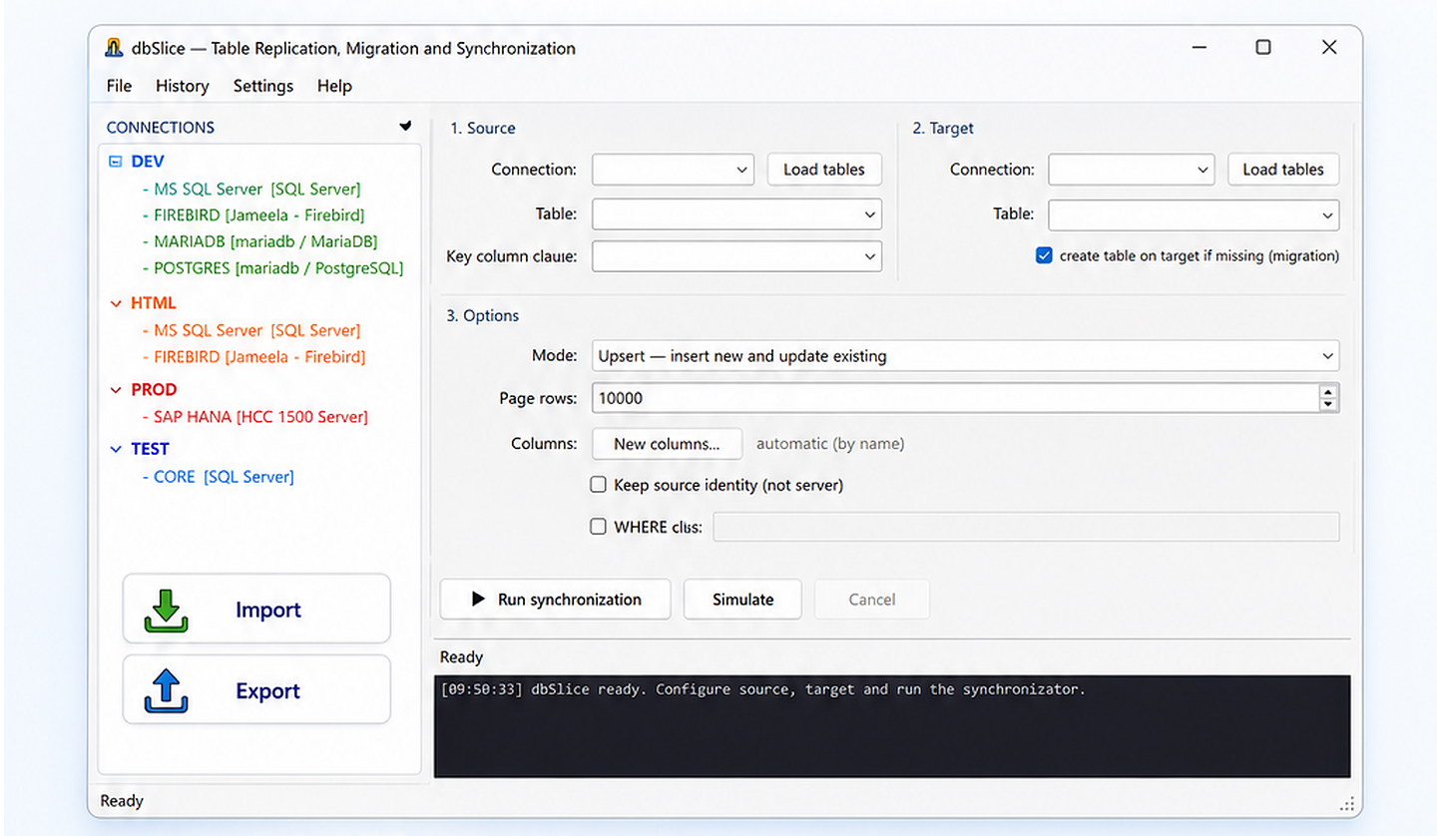Click Load tables in Source section
The image size is (1437, 836).
[x=824, y=170]
